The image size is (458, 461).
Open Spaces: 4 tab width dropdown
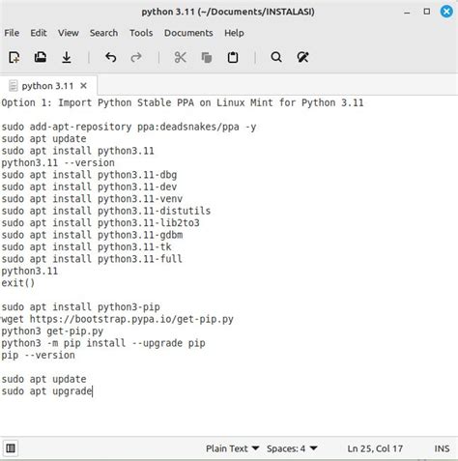[292, 448]
